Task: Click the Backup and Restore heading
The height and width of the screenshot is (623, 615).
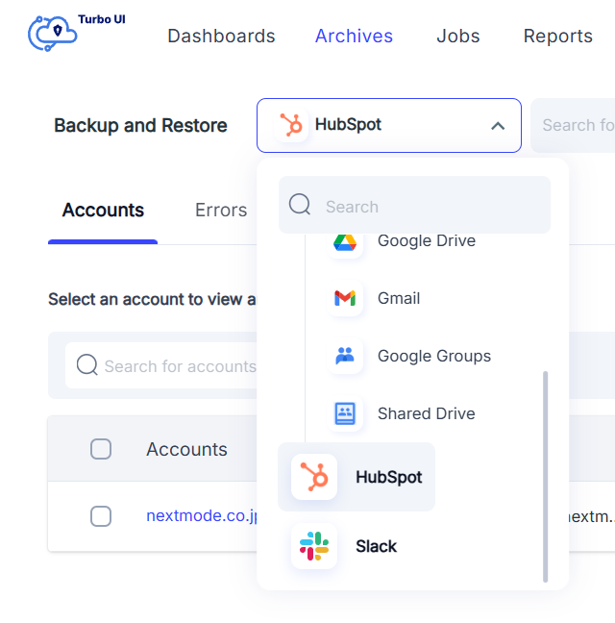Action: (x=140, y=126)
